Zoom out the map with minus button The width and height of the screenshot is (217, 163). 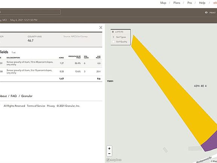[x=109, y=154]
